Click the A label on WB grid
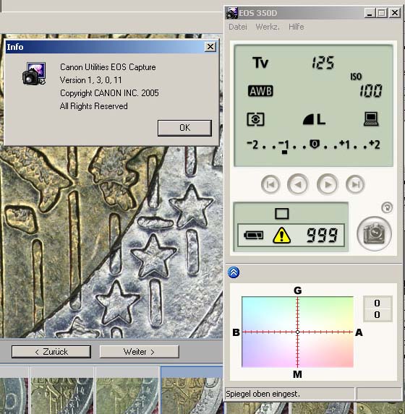 pyautogui.click(x=359, y=332)
